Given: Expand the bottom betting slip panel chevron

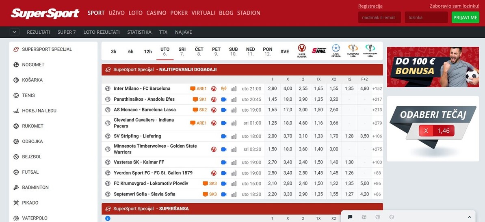Looking at the screenshot, I should point(470,217).
